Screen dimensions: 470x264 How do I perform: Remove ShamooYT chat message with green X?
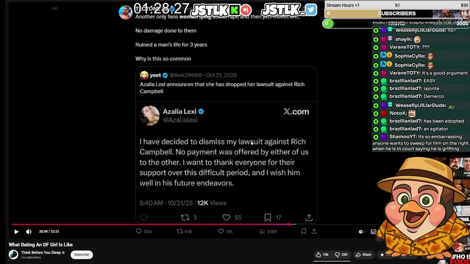click(x=376, y=137)
